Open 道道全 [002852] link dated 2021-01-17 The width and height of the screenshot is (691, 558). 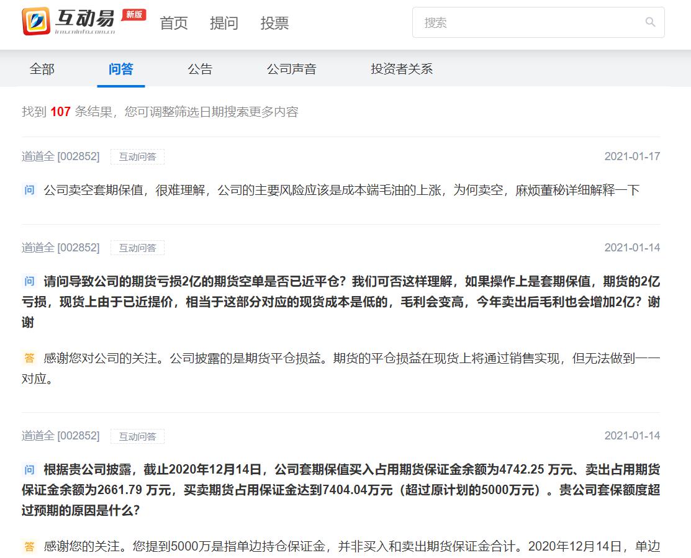tap(61, 156)
